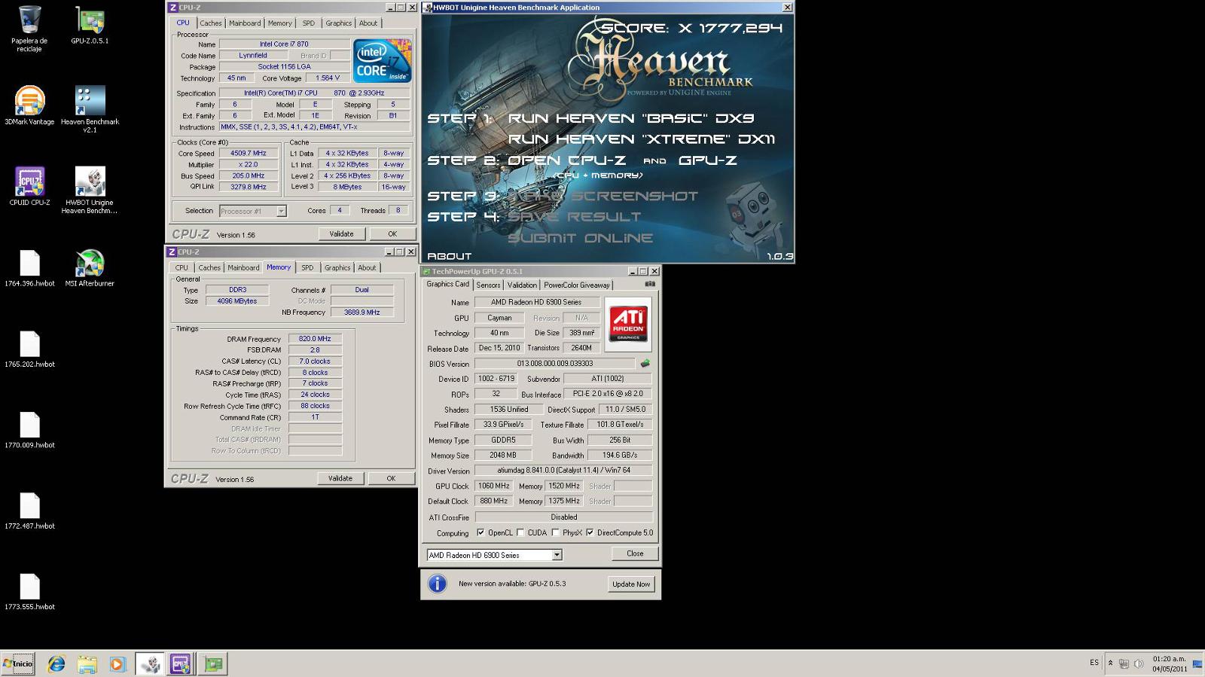Viewport: 1205px width, 677px height.
Task: Switch to GPU-Z taskbar button
Action: pyautogui.click(x=213, y=663)
